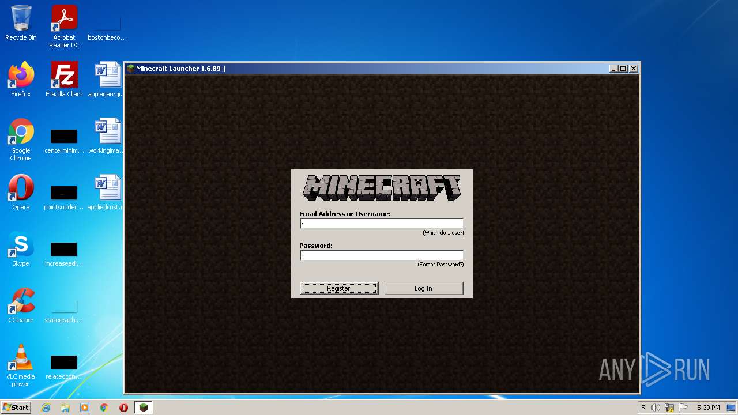Launch Skype from the desktop
738x415 pixels.
[x=21, y=249]
